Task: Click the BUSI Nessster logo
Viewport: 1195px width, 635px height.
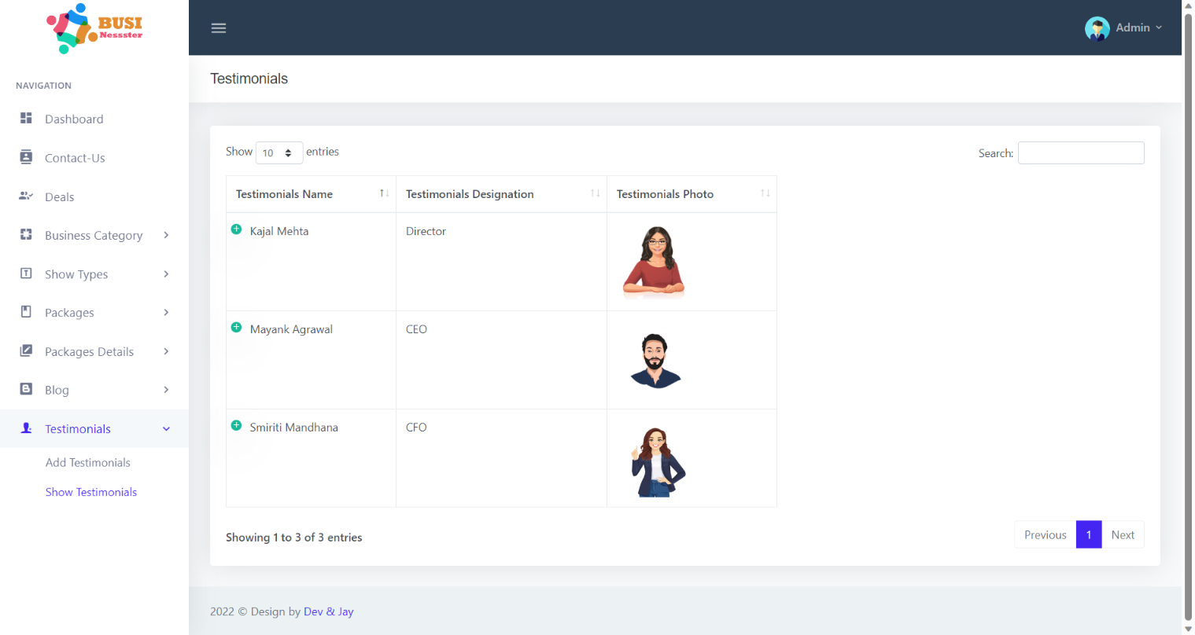Action: click(93, 29)
